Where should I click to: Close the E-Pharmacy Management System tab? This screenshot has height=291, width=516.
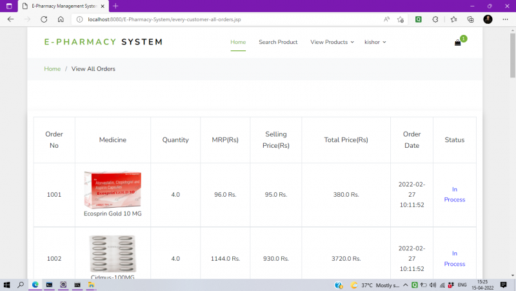pyautogui.click(x=103, y=6)
